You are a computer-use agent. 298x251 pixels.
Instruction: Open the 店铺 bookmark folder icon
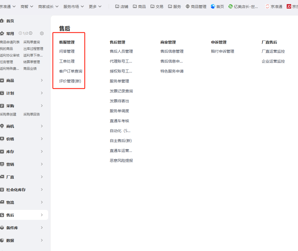coord(117,6)
